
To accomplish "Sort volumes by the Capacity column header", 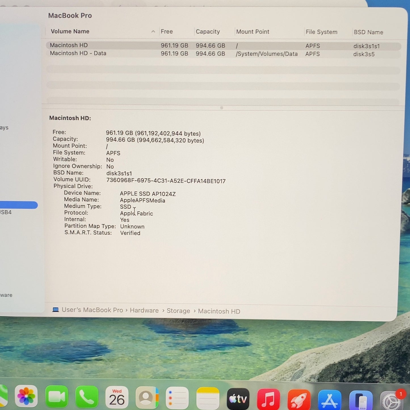I will tap(208, 31).
